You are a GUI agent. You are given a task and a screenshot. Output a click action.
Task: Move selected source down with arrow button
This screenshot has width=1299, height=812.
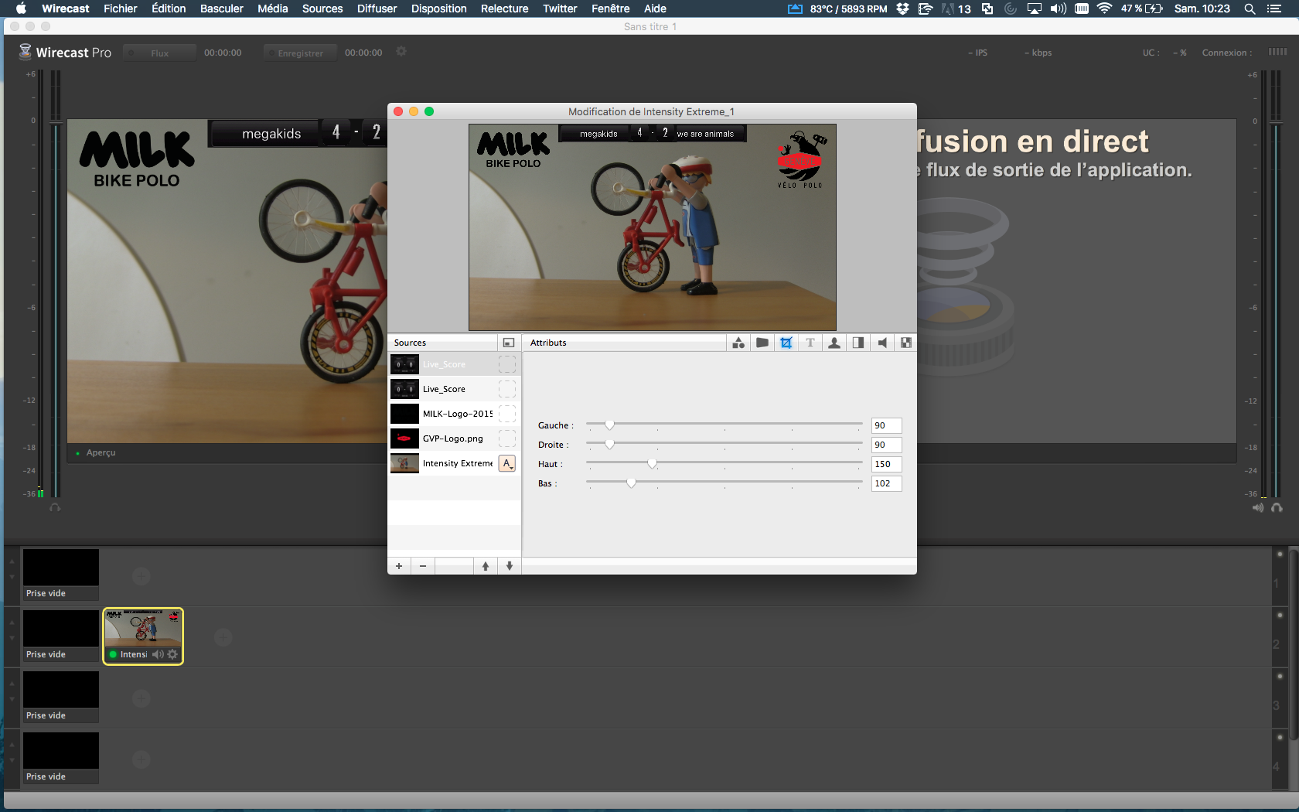[x=510, y=566]
